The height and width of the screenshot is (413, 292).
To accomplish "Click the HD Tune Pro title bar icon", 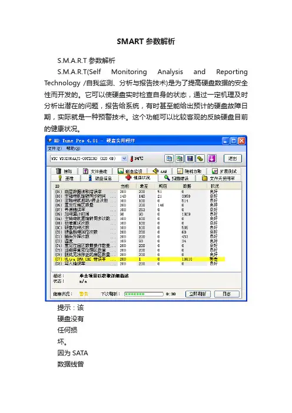I will pyautogui.click(x=50, y=141).
